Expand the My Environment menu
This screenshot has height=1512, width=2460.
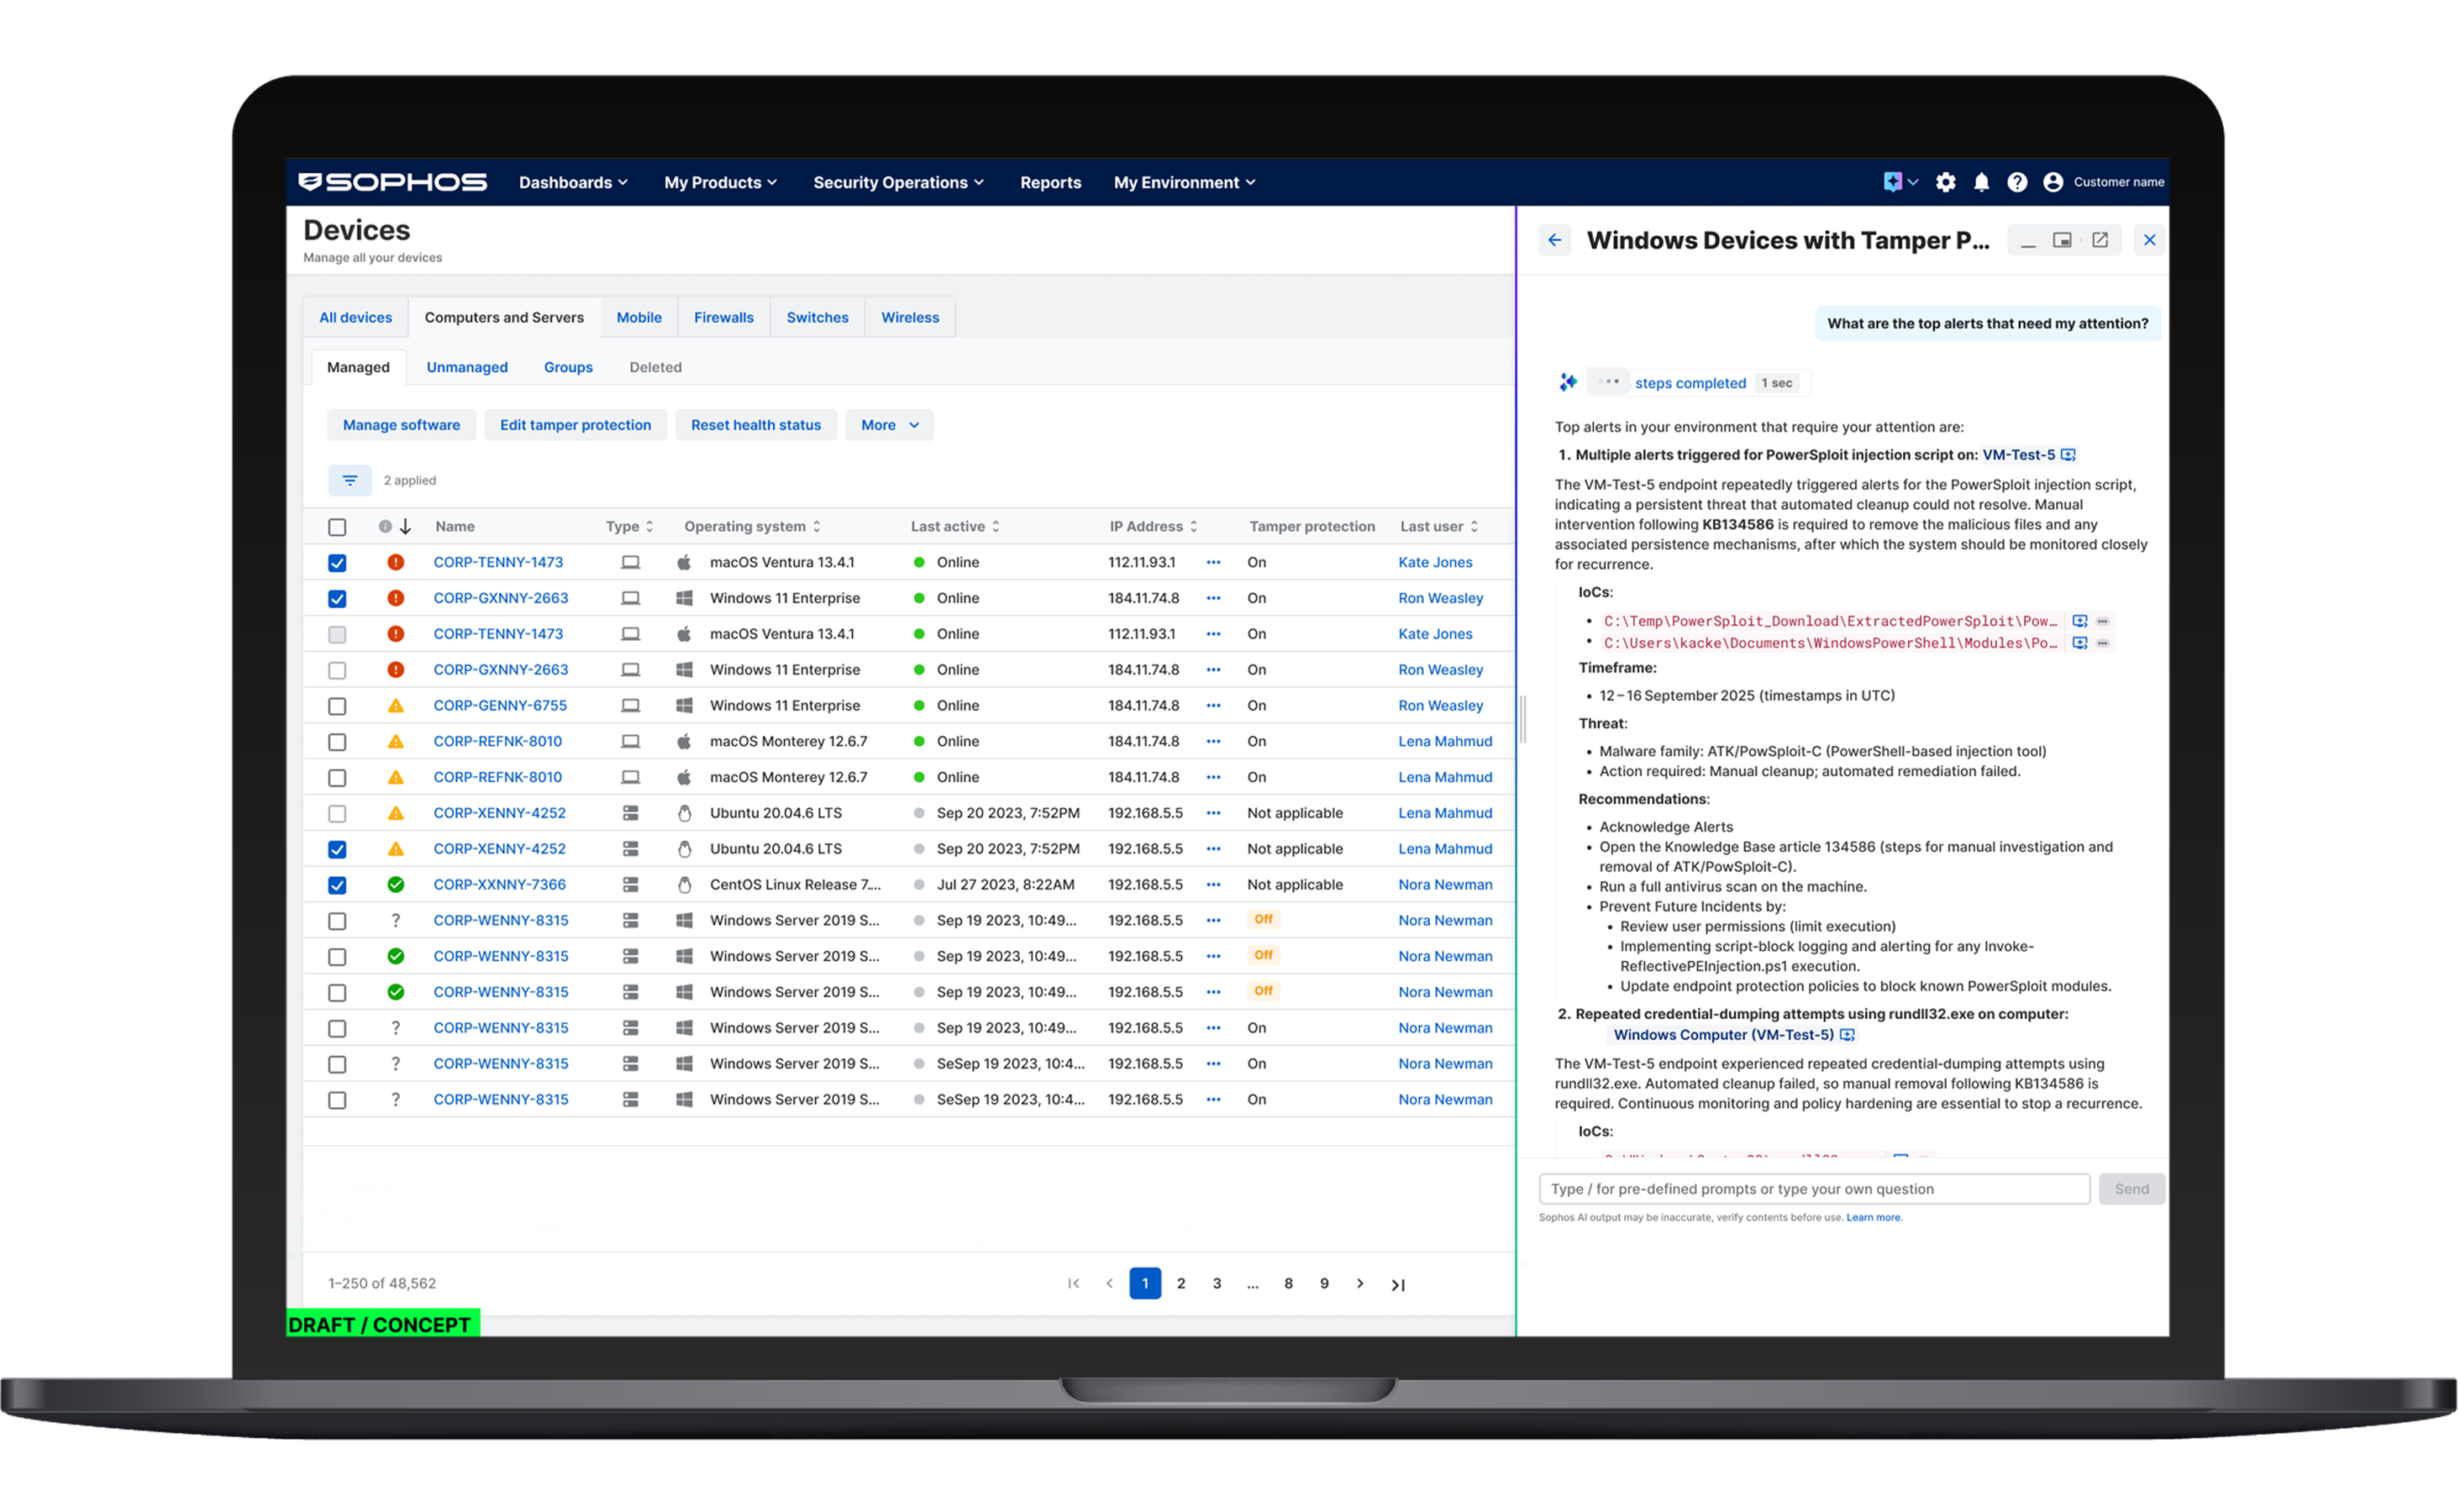(1184, 182)
